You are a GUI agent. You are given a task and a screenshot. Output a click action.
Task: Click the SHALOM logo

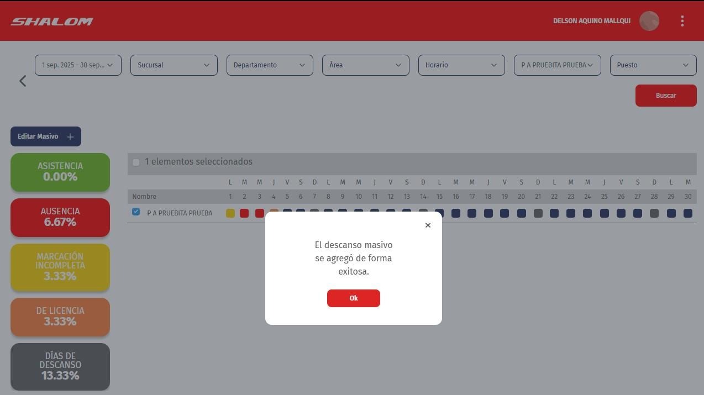click(x=52, y=22)
